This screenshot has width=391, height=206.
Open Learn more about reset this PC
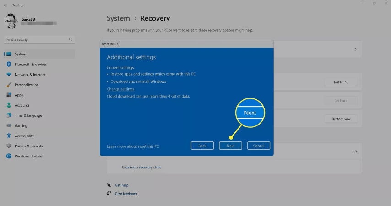tap(133, 146)
